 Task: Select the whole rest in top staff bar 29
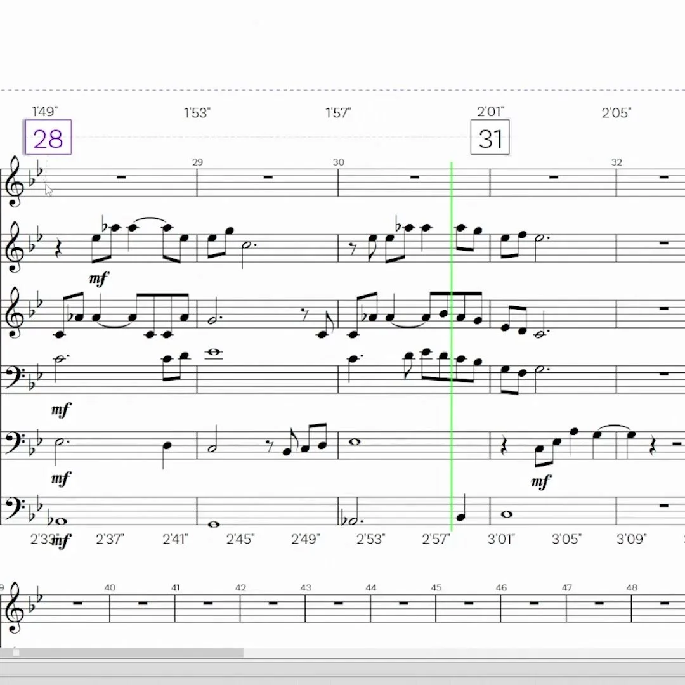pyautogui.click(x=268, y=177)
